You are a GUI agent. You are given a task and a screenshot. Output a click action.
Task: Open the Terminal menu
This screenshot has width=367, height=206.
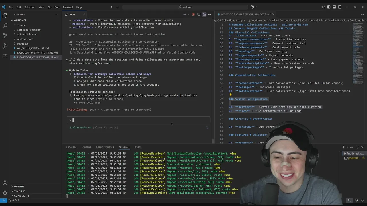click(x=68, y=7)
